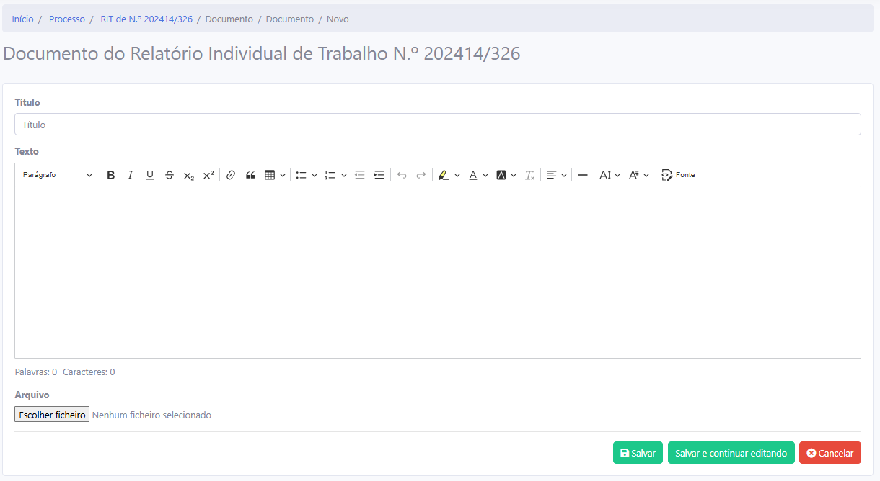Screen dimensions: 880x481
Task: Insert a link using the link icon
Action: tap(231, 175)
